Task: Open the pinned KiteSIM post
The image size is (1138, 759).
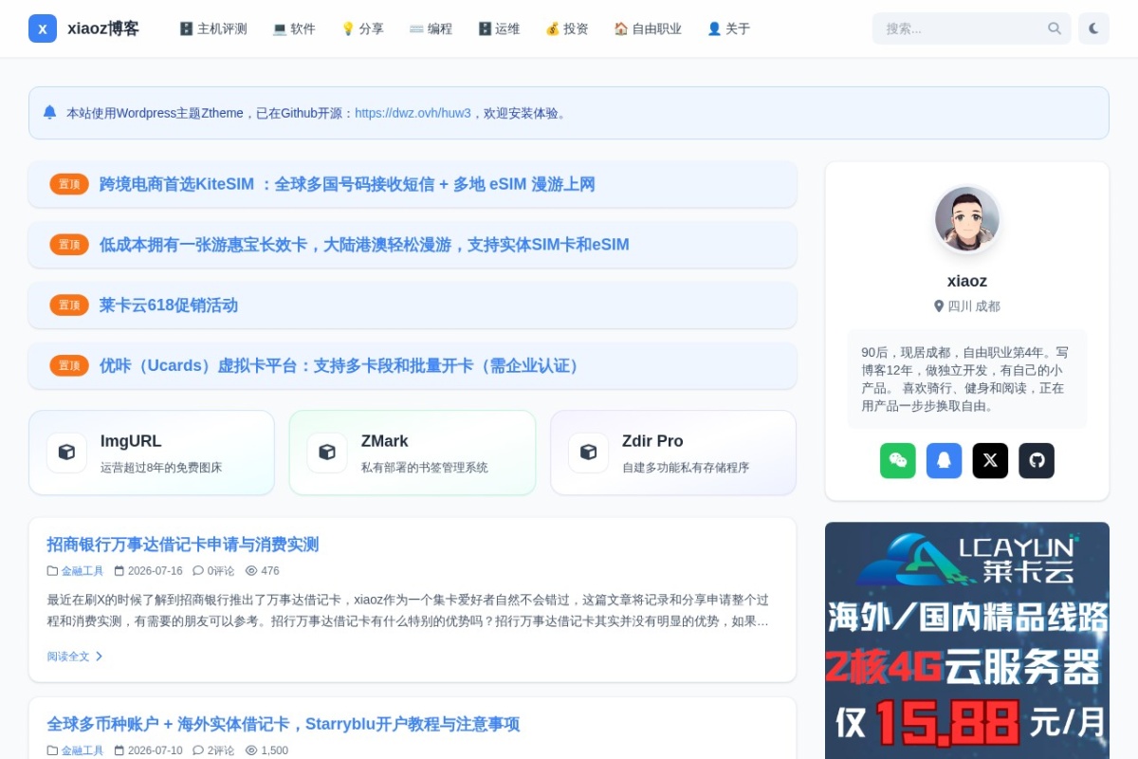Action: (347, 184)
